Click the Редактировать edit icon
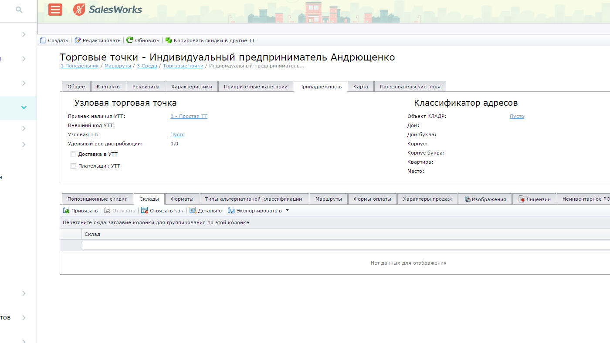This screenshot has height=343, width=610. (x=78, y=40)
